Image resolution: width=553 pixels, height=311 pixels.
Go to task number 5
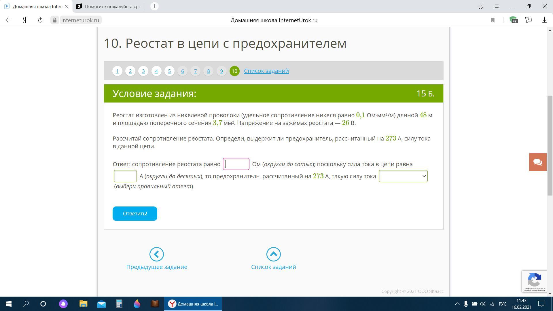169,71
